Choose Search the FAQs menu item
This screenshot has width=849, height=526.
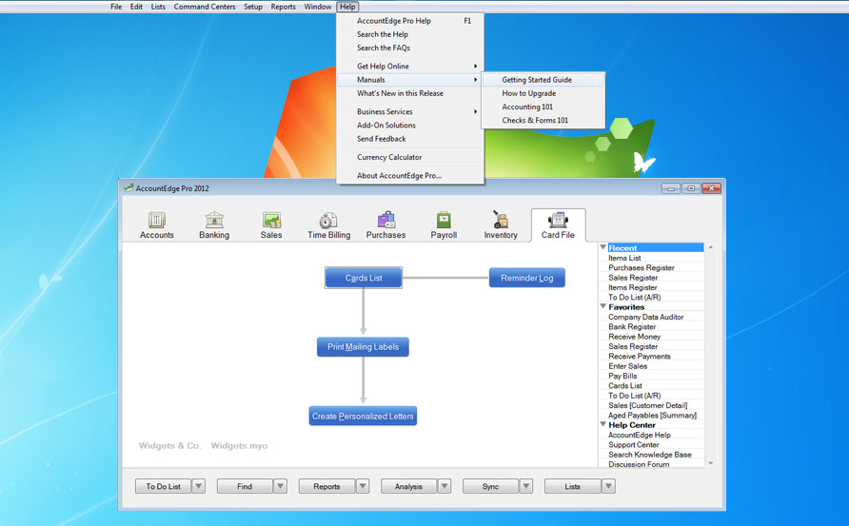click(410, 48)
